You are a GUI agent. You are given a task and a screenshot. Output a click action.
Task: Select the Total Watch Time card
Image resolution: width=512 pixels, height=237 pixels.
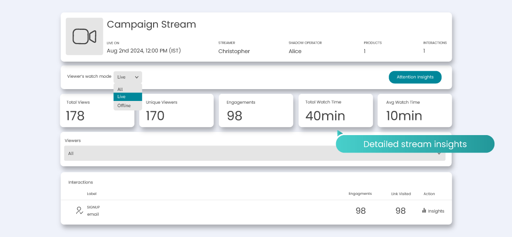coord(335,110)
